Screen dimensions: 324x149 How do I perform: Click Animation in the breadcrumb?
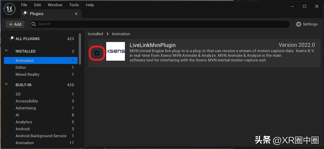[121, 34]
